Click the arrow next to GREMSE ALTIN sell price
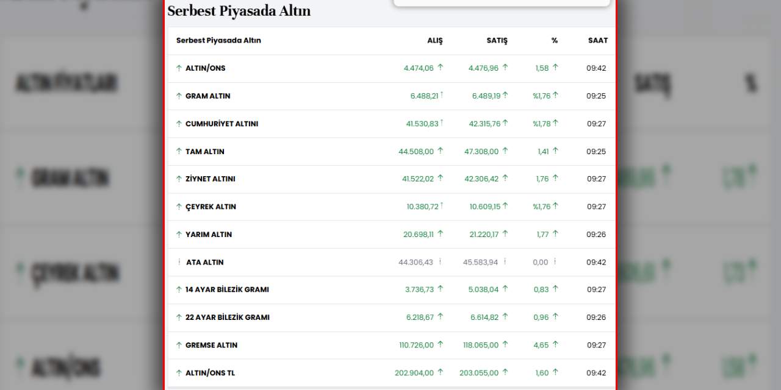 click(505, 345)
